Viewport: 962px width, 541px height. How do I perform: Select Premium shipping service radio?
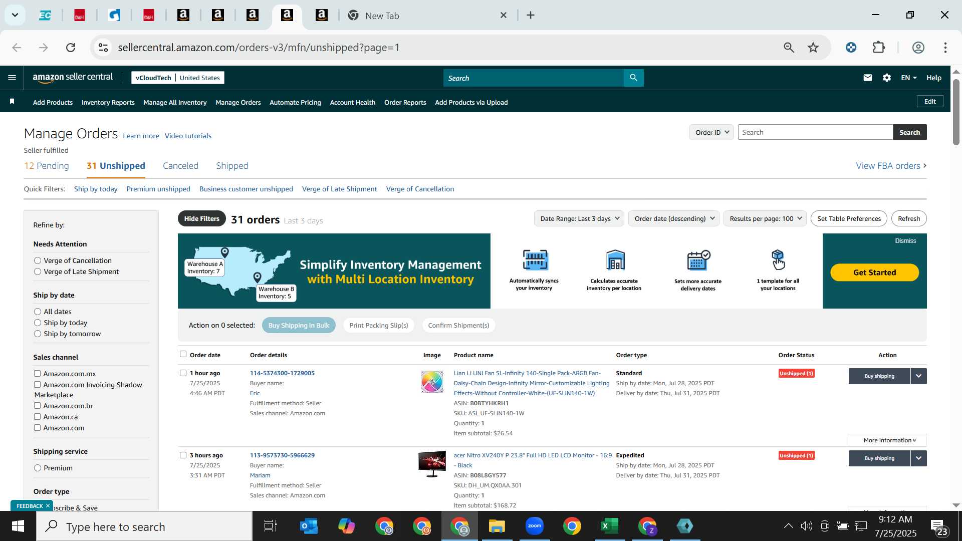click(x=38, y=468)
